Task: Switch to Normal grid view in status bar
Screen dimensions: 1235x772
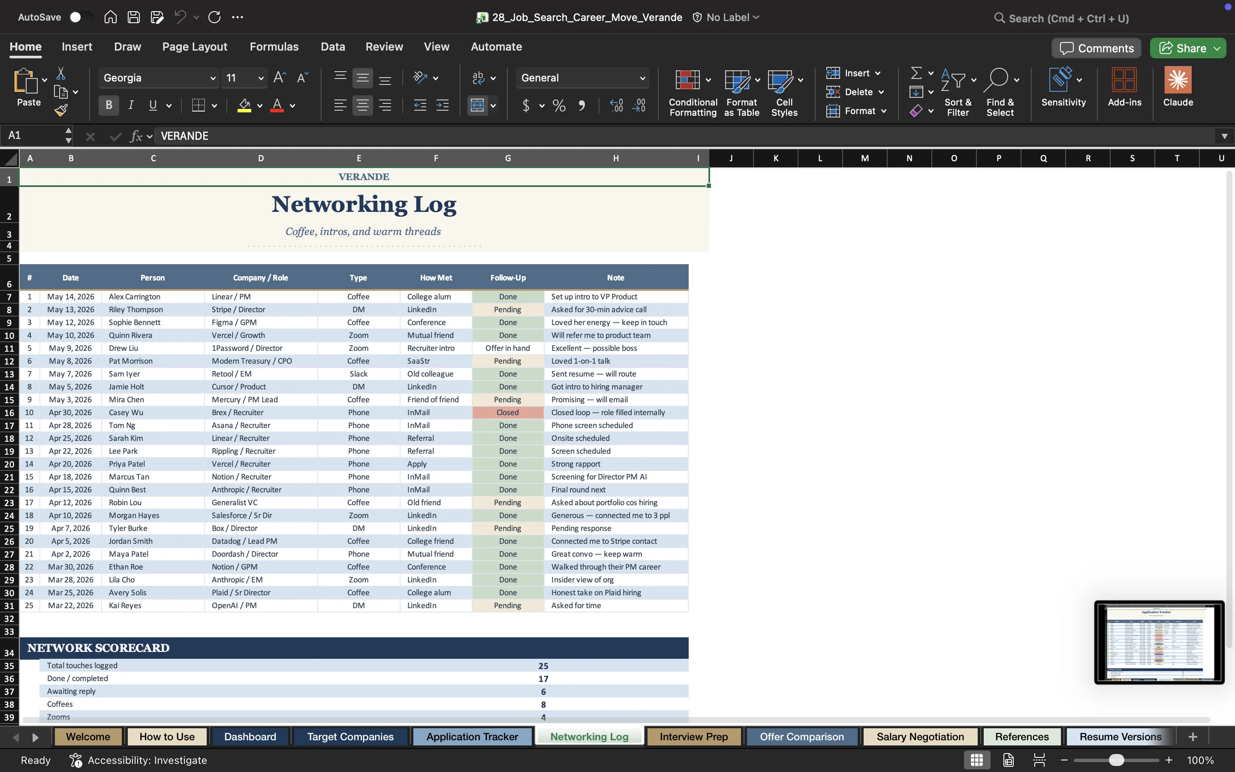Action: [977, 760]
